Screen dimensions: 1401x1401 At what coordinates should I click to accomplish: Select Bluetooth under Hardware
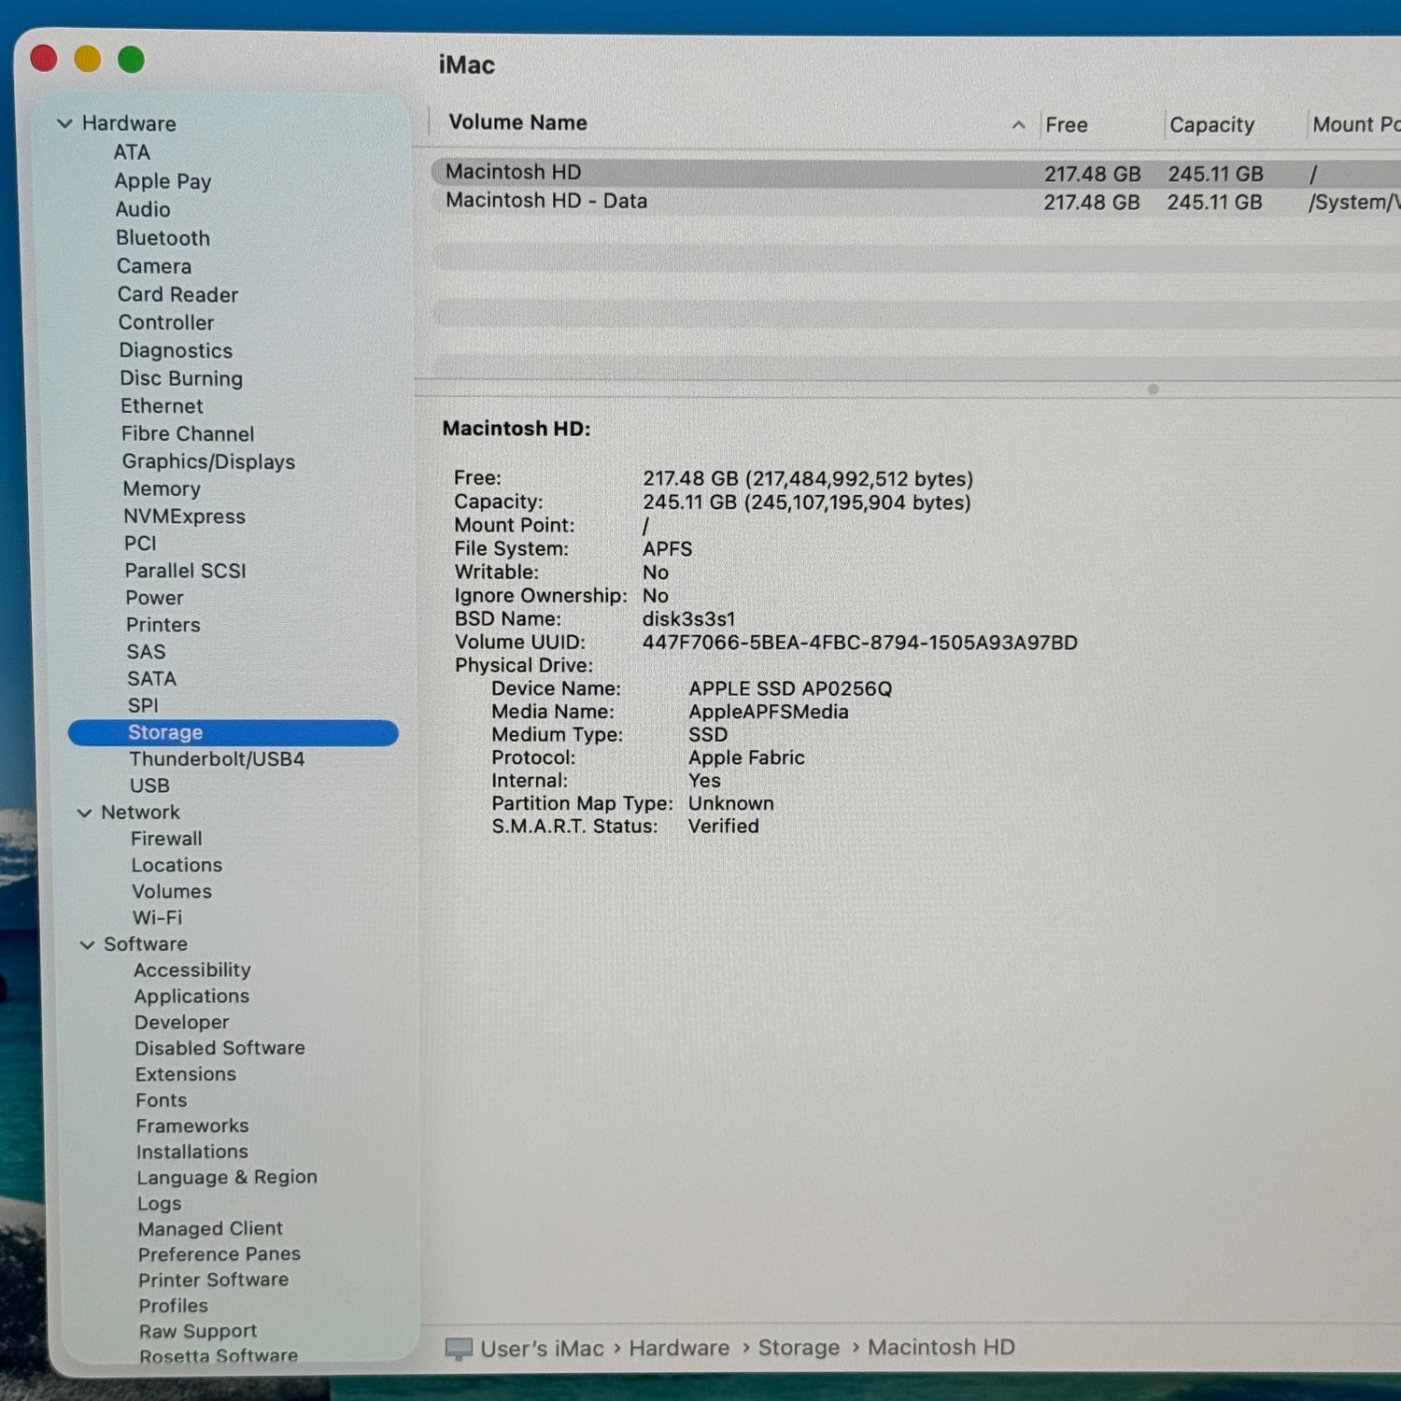[163, 238]
